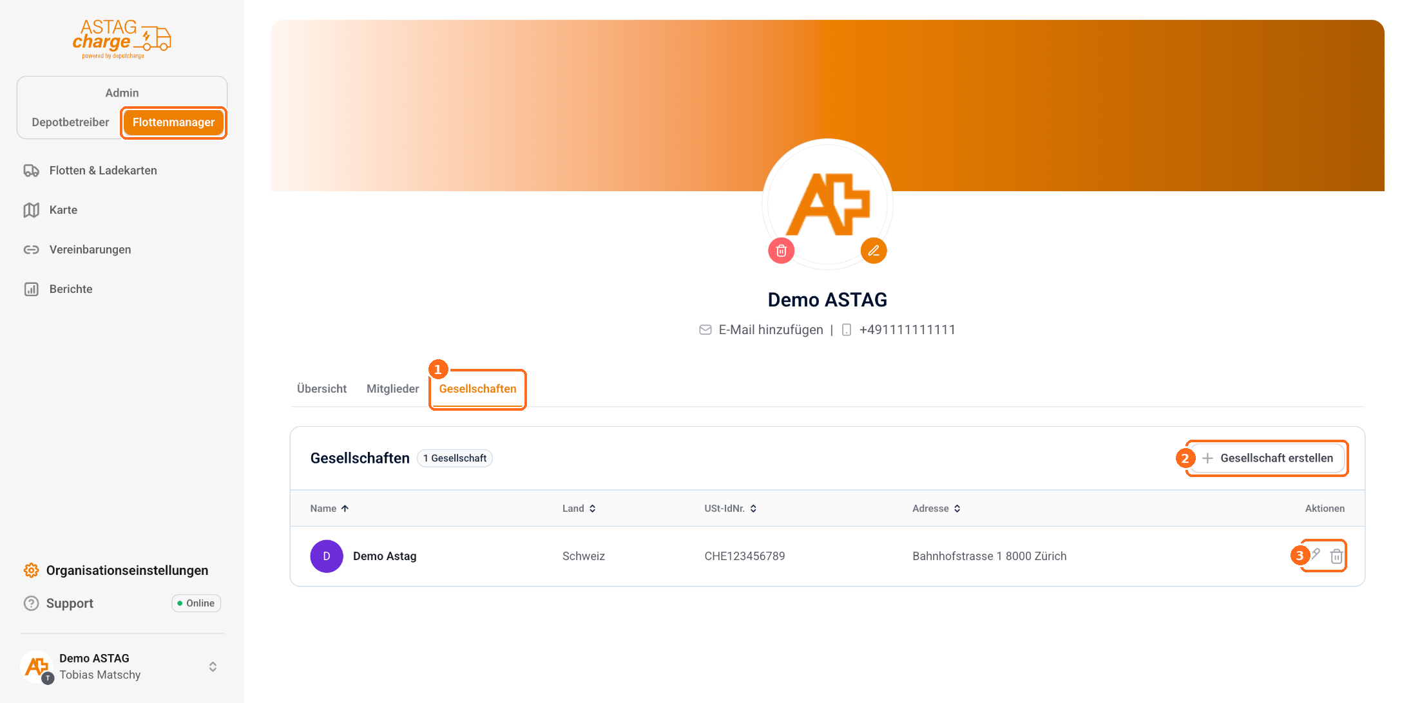This screenshot has width=1411, height=703.
Task: Delete the Demo Astag company row
Action: click(x=1337, y=556)
